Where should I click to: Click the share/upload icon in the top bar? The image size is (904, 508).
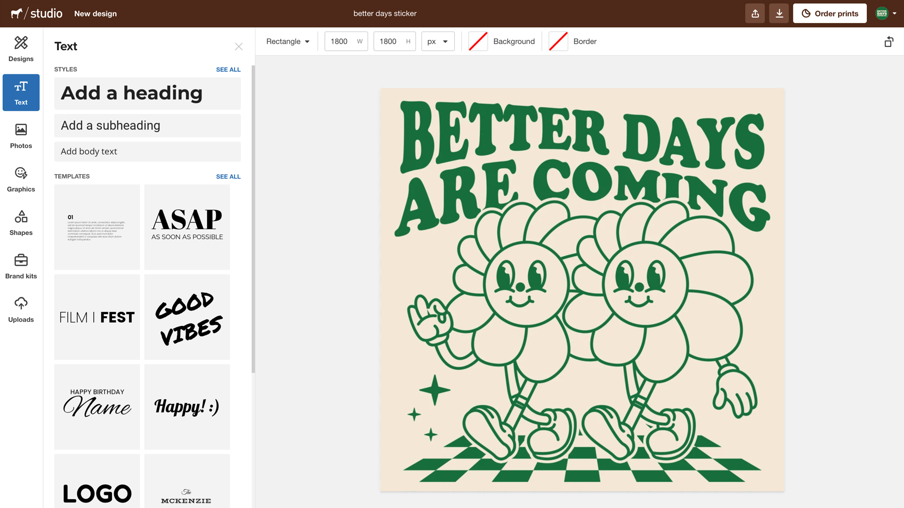755,13
